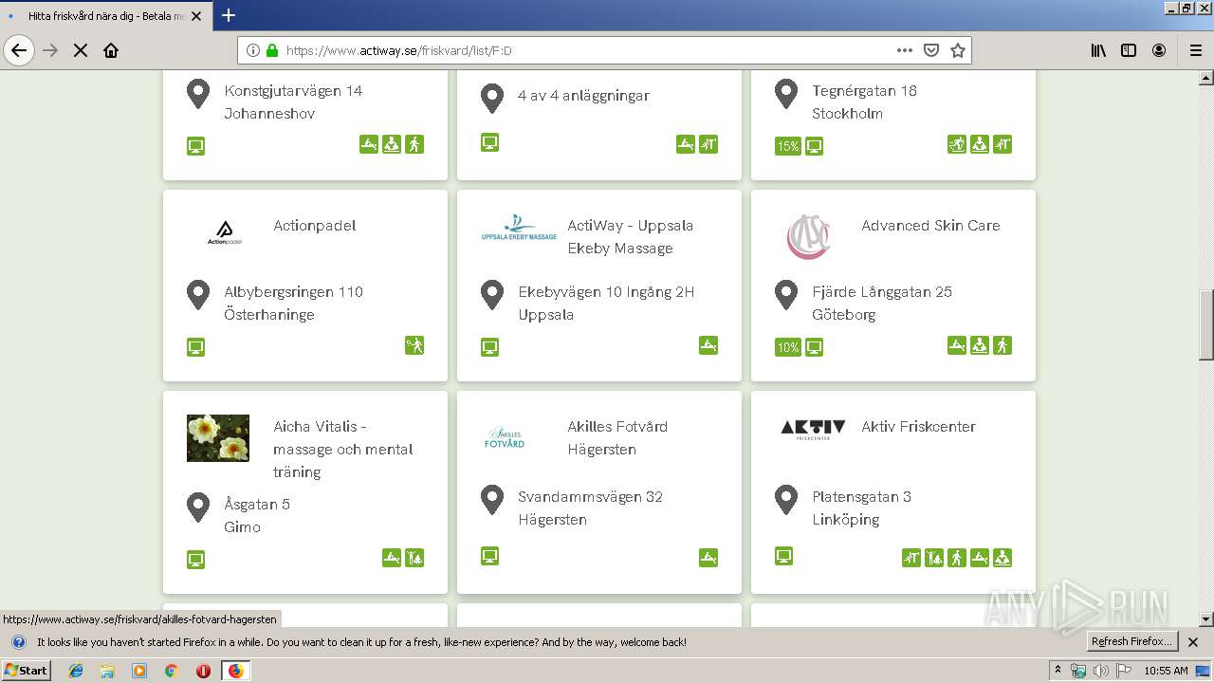Click the monitor icon on Konstgjutarvägen 14 card
Viewport: 1214px width, 683px height.
pos(196,146)
